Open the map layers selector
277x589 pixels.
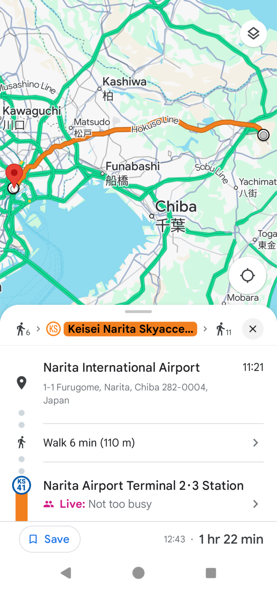tap(253, 34)
